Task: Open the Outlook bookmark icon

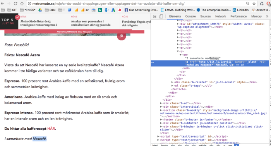Action: pyautogui.click(x=106, y=10)
